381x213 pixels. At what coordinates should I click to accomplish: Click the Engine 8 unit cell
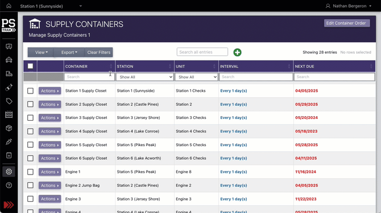pos(184,172)
